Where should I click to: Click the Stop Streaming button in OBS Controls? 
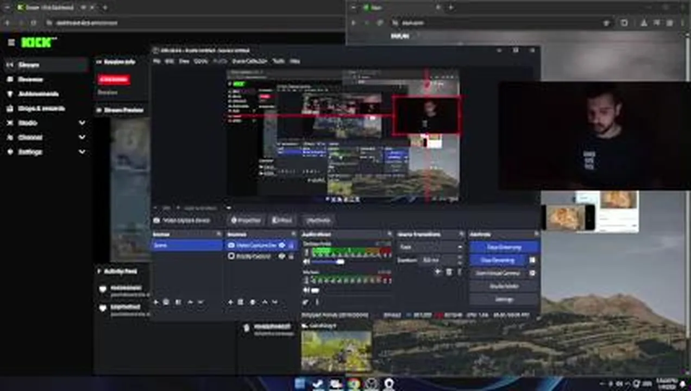coord(505,247)
